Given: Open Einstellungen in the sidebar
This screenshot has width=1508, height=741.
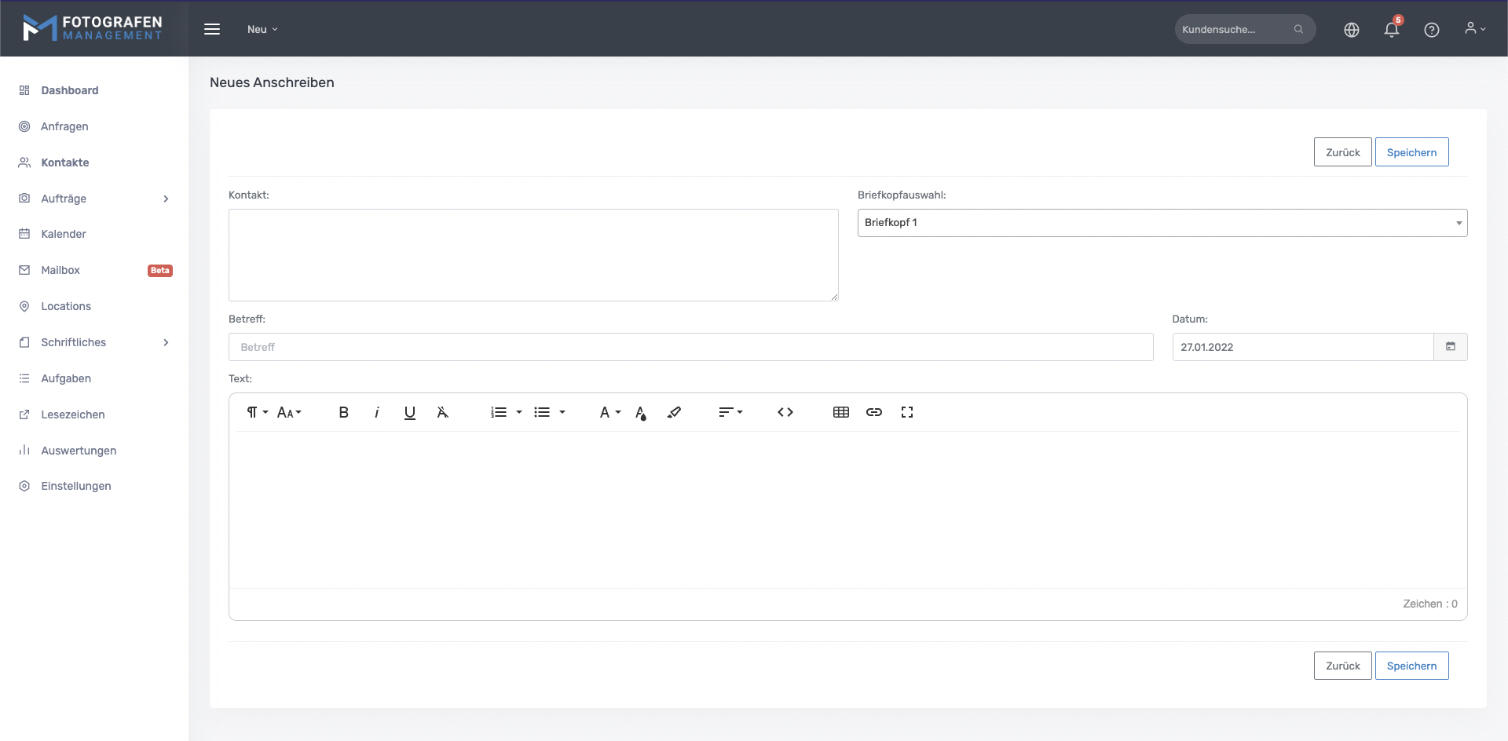Looking at the screenshot, I should tap(75, 486).
